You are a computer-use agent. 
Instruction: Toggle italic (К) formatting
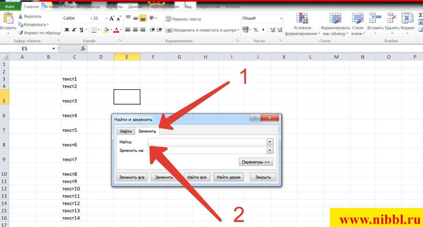[74, 30]
